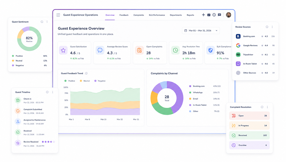Click the Assigned to Maintenance person icon
Image resolution: width=286 pixels, height=162 pixels.
18,121
